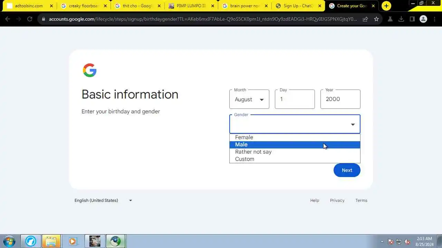This screenshot has width=442, height=248.
Task: Close the thit cho Google tab
Action: pos(159,6)
